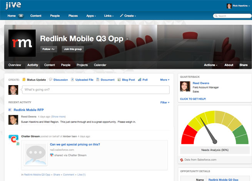The width and height of the screenshot is (252, 181).
Task: Click your avatar beside status box
Action: click(x=13, y=90)
